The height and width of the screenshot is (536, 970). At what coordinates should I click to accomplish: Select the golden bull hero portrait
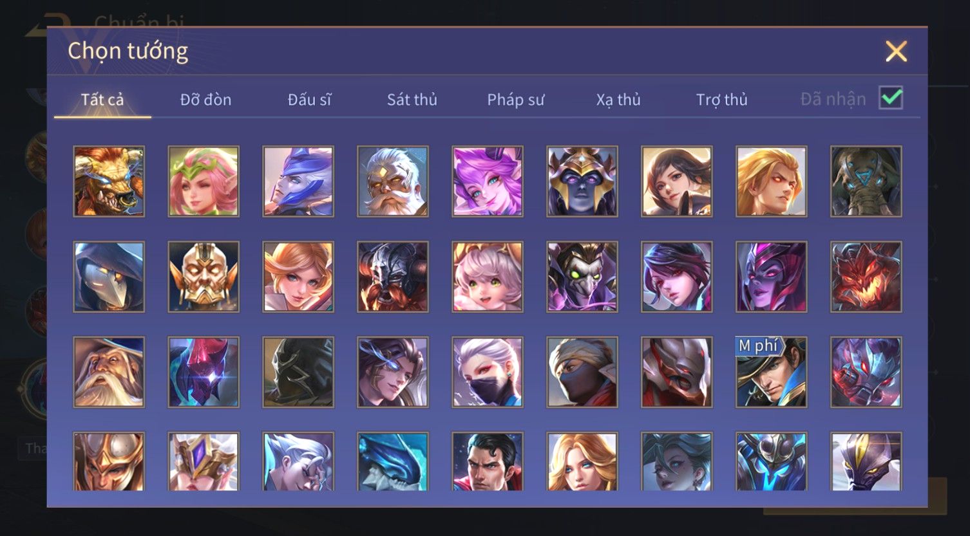point(109,181)
